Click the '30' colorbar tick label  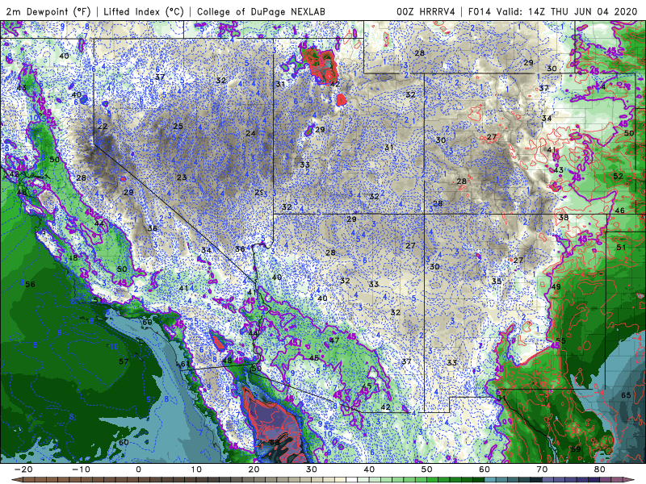click(312, 469)
